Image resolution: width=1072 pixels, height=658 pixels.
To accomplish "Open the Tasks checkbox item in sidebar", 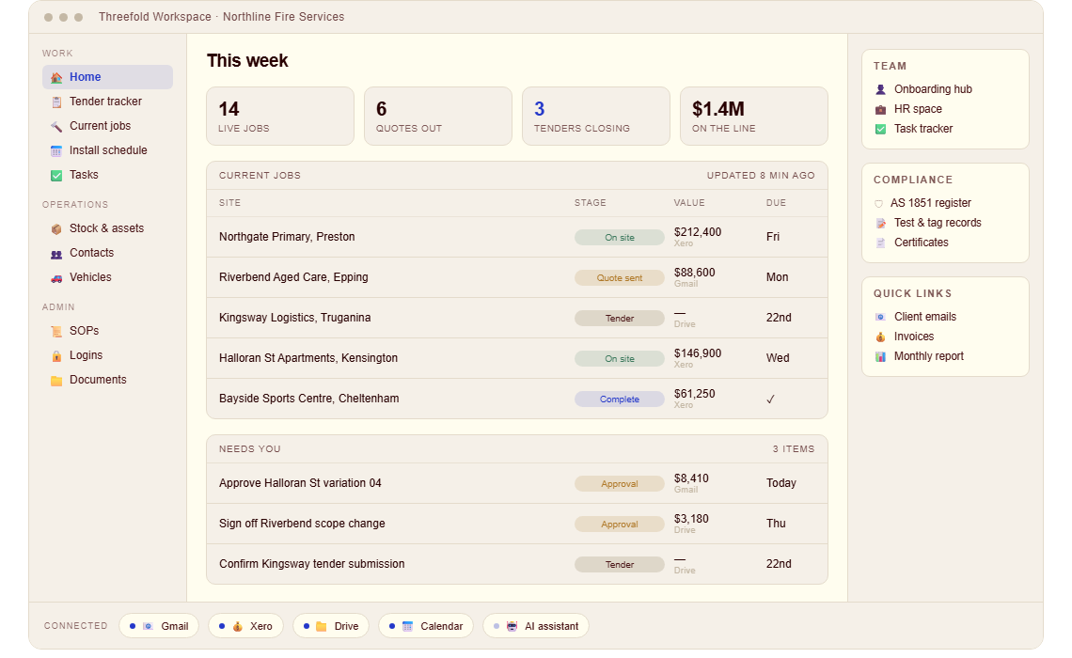I will [x=107, y=175].
